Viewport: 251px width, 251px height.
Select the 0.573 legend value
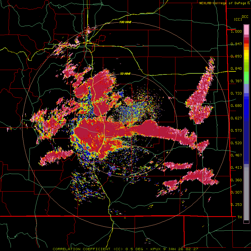(236, 131)
